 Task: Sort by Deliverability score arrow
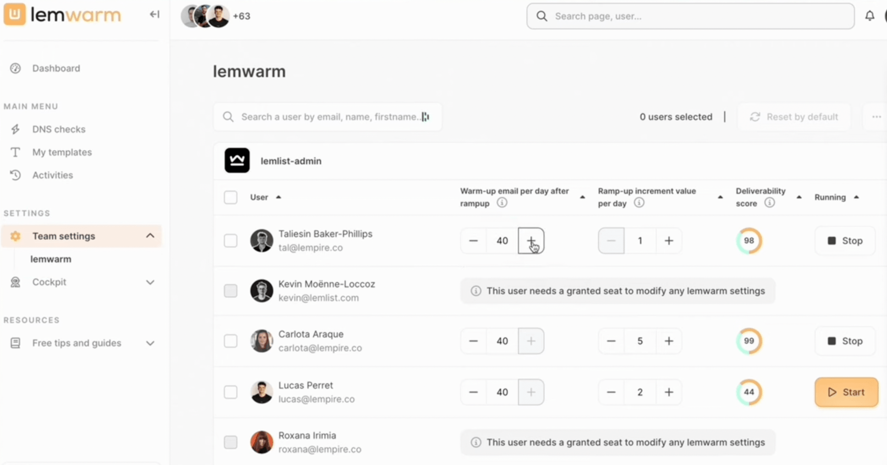click(799, 197)
